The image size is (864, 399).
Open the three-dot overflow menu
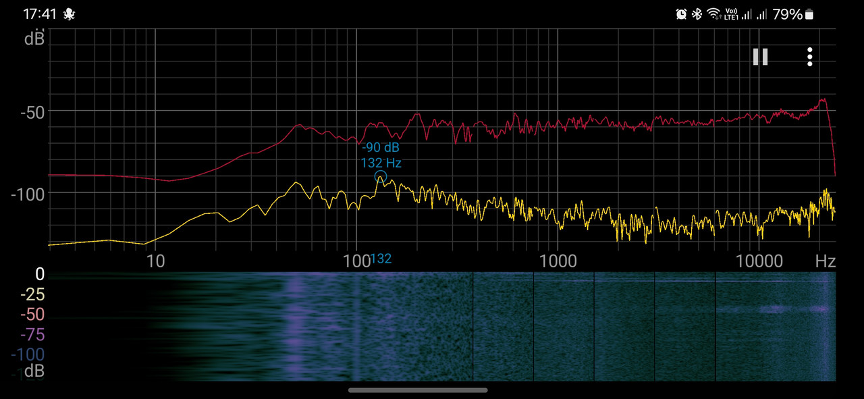pos(809,57)
